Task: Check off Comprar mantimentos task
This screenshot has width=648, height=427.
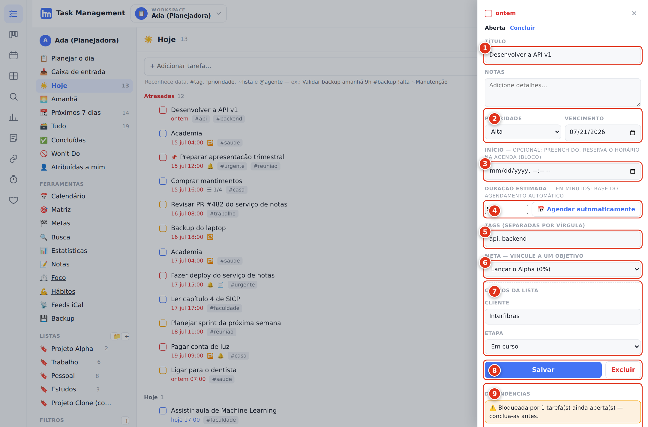Action: (x=163, y=181)
